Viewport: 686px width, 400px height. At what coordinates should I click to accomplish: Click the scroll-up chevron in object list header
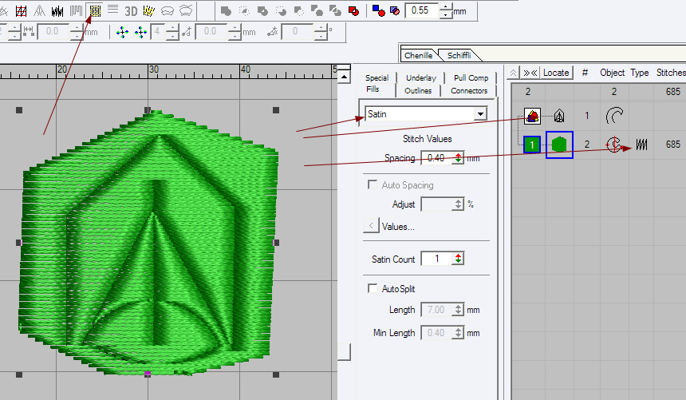click(x=513, y=72)
